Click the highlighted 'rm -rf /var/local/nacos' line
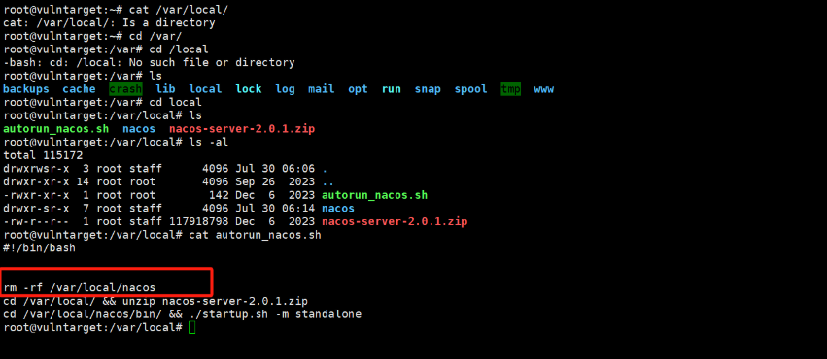This screenshot has width=827, height=359. point(80,287)
